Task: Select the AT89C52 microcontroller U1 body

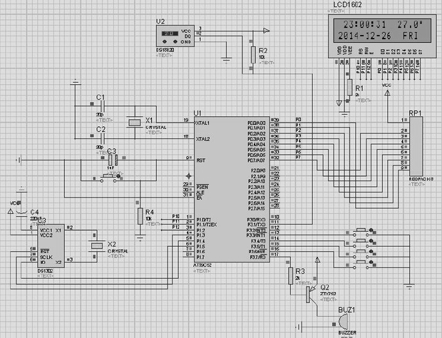Action: [232, 190]
